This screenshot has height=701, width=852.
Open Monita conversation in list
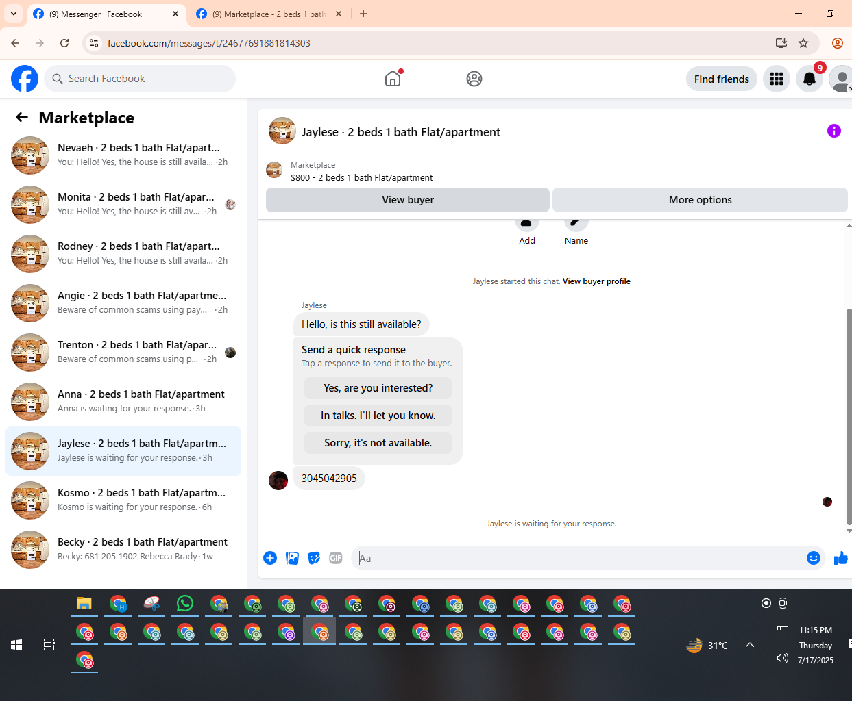click(123, 205)
